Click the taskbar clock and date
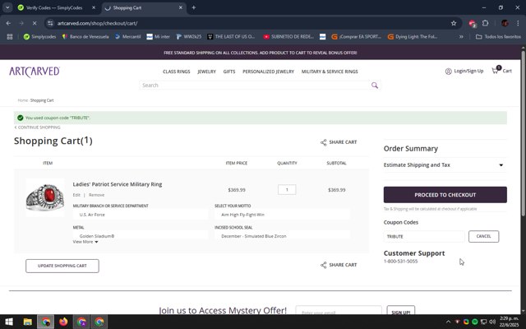The width and height of the screenshot is (526, 329). point(510,322)
